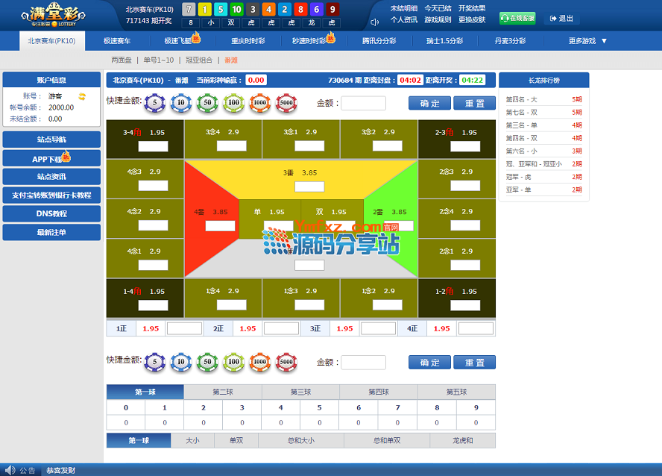662x476 pixels.
Task: Pick the blue 10 chip above betting board
Action: coord(181,103)
